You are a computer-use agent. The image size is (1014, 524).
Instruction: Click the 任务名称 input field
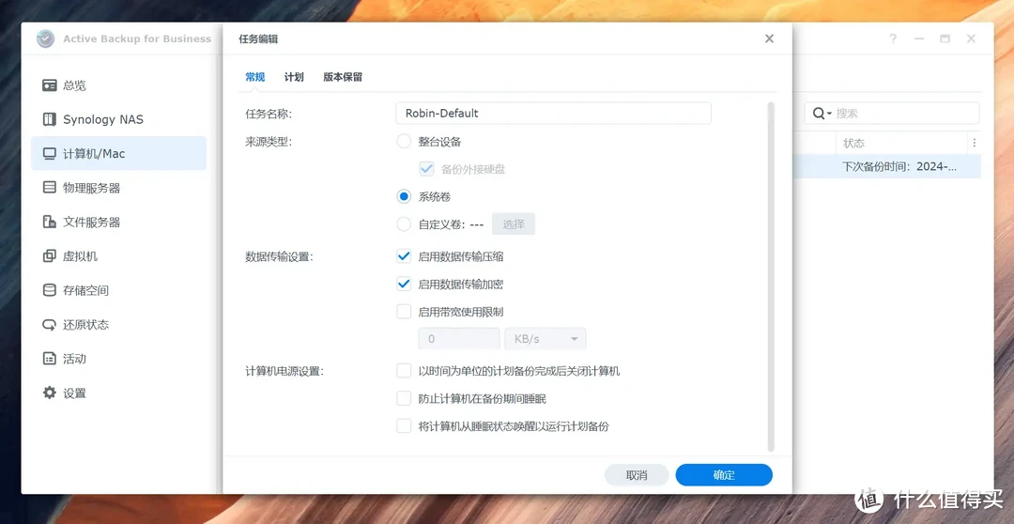click(554, 114)
